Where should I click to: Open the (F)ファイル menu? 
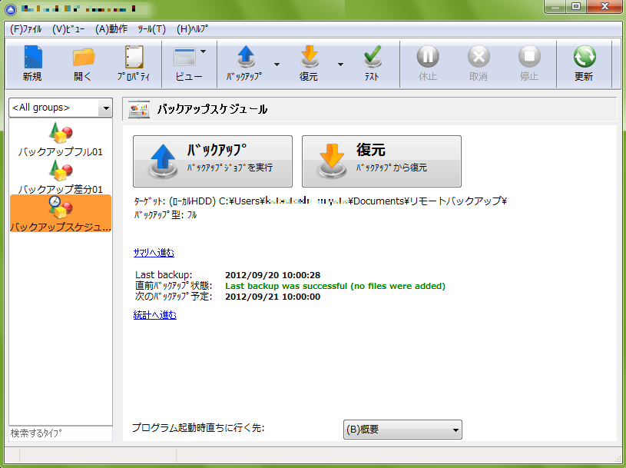pos(26,28)
